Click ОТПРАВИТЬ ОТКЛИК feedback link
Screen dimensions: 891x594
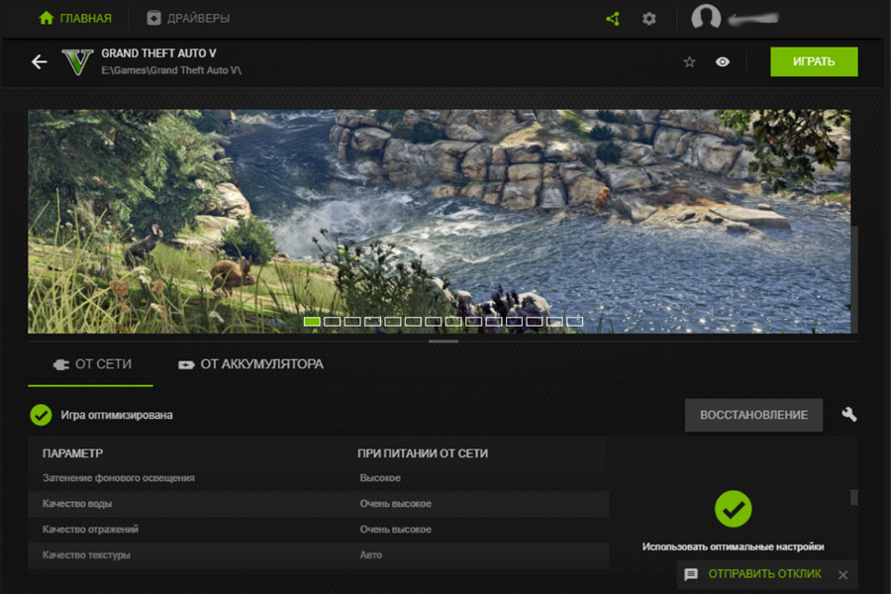coord(764,574)
